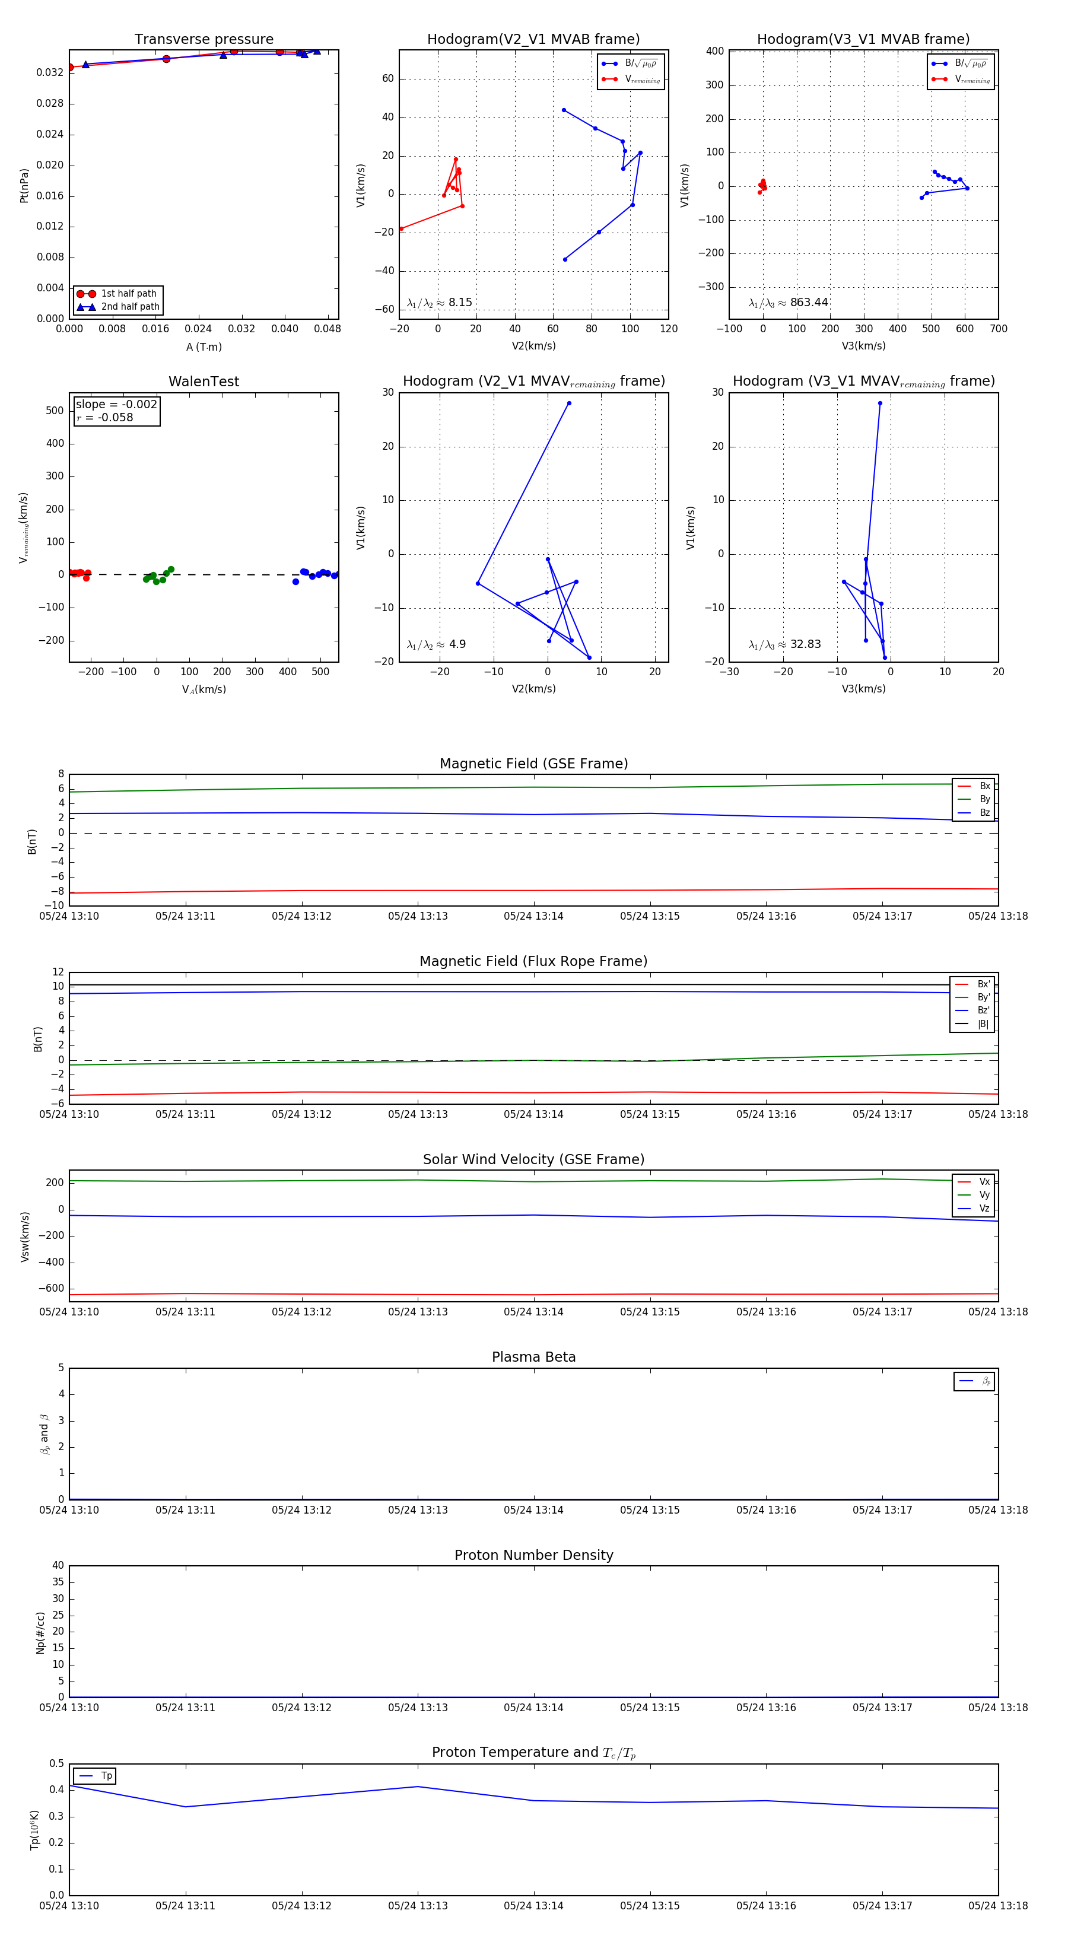The image size is (1068, 1958).
Task: Click the "λ1/λ3 ≈ 32.83" annotation
Action: 784,644
